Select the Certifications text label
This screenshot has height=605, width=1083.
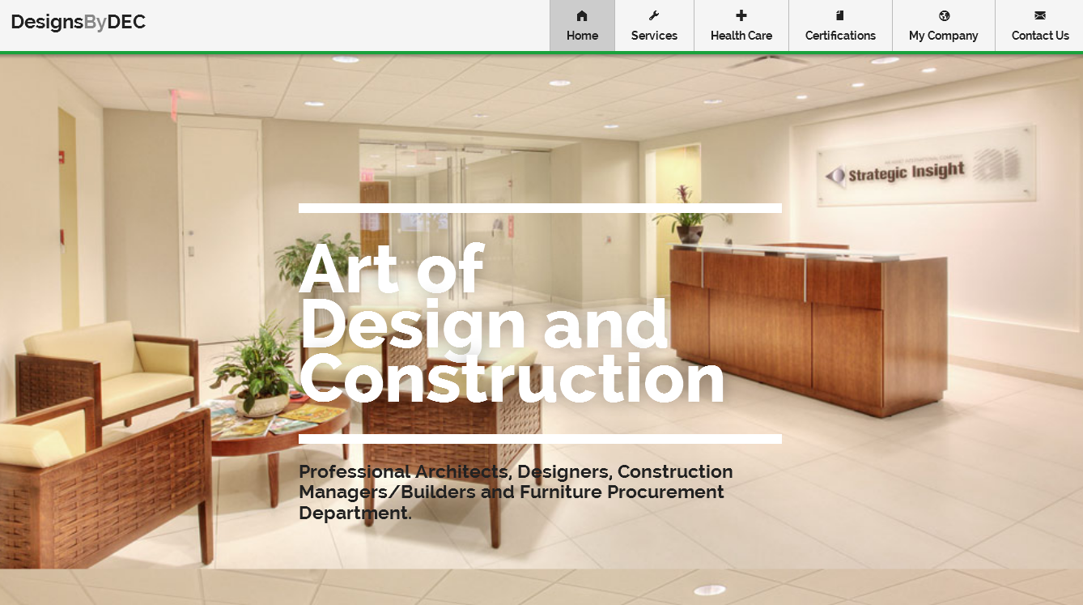[840, 36]
